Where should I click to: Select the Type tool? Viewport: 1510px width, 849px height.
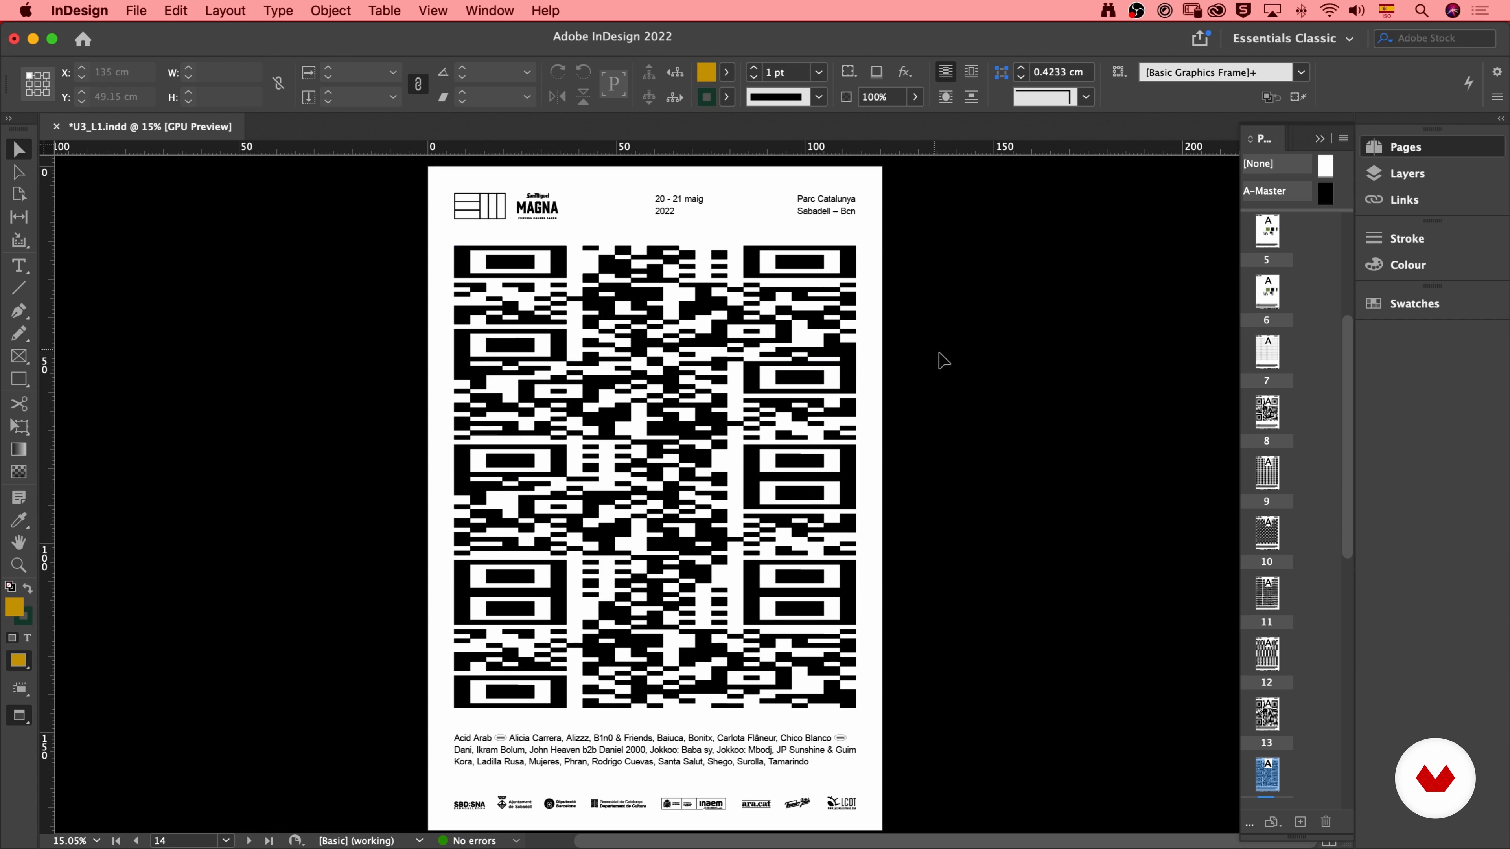[19, 265]
